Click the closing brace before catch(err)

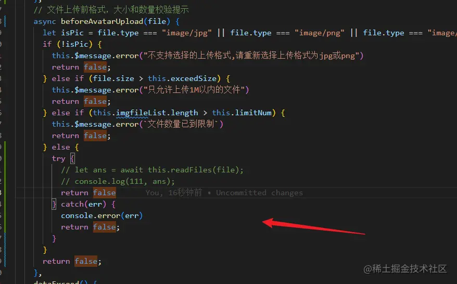coord(54,205)
